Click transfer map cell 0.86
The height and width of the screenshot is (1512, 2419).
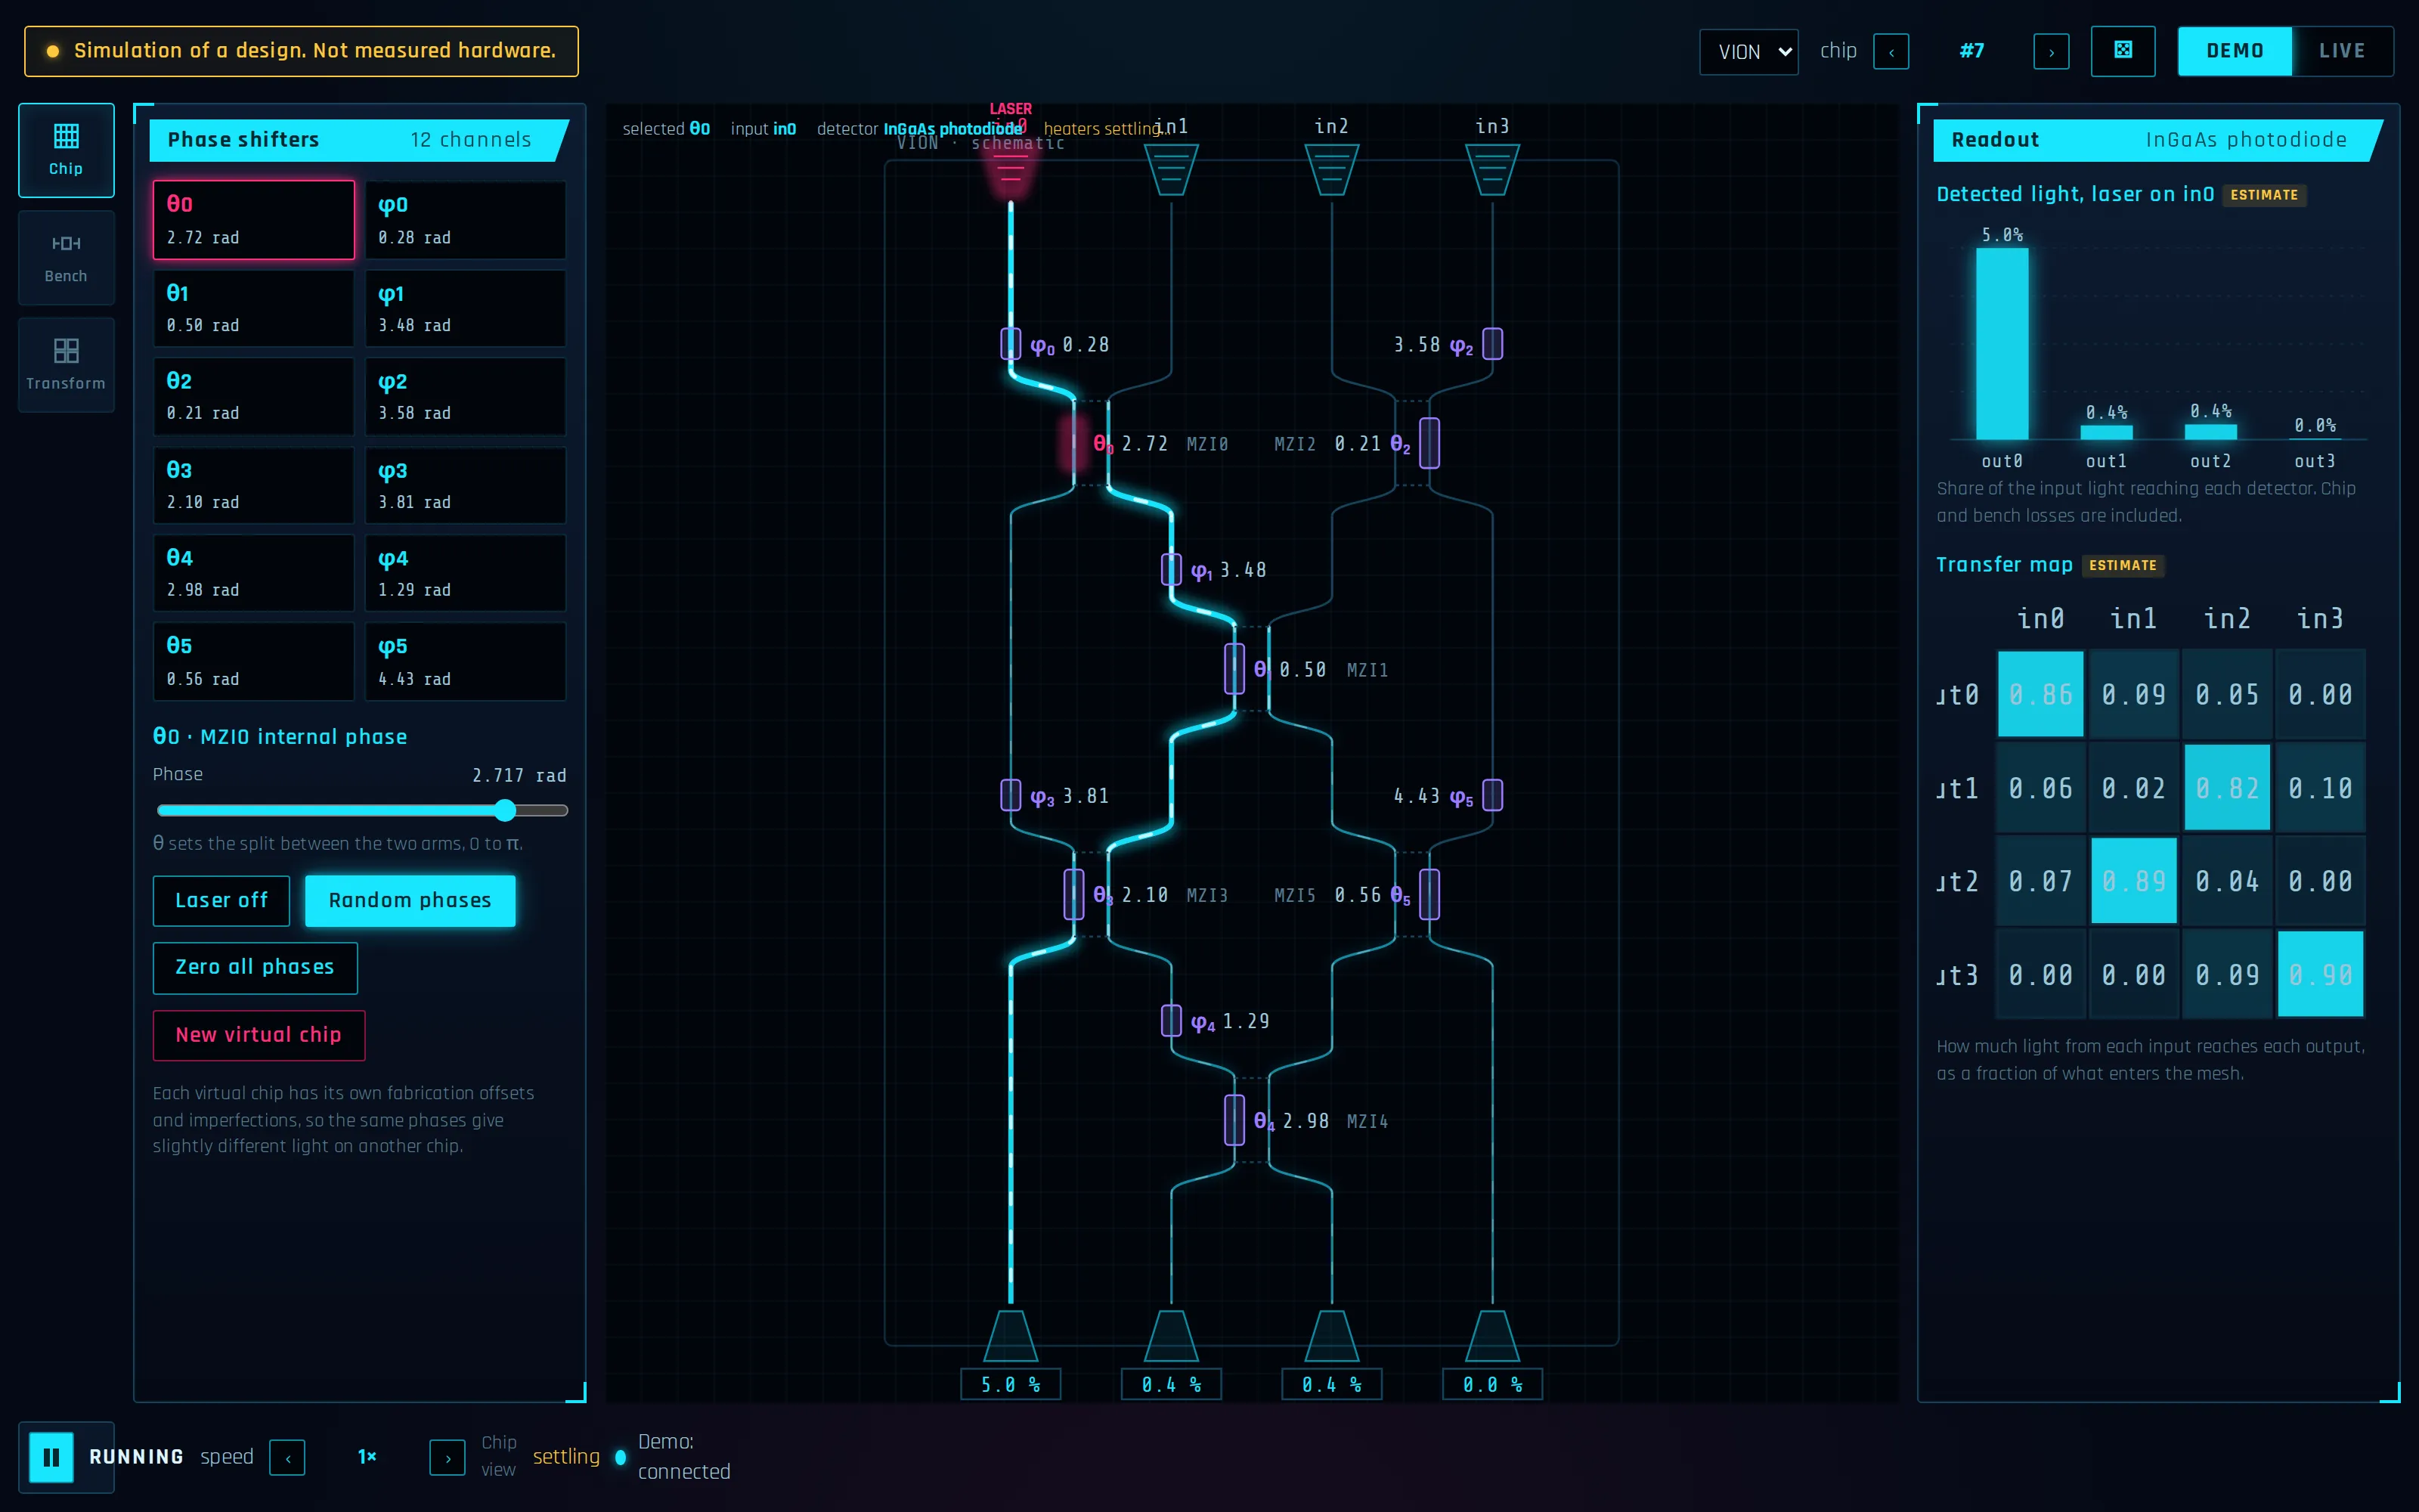click(x=2040, y=694)
